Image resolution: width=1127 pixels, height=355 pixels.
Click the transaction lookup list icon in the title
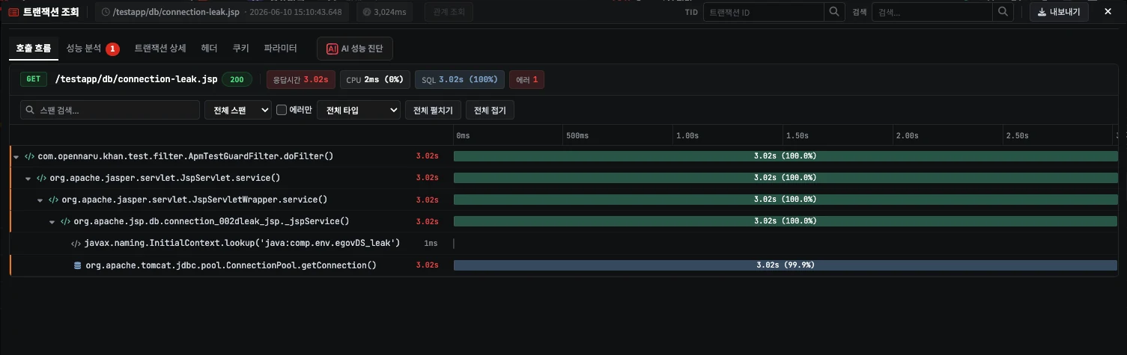[13, 12]
